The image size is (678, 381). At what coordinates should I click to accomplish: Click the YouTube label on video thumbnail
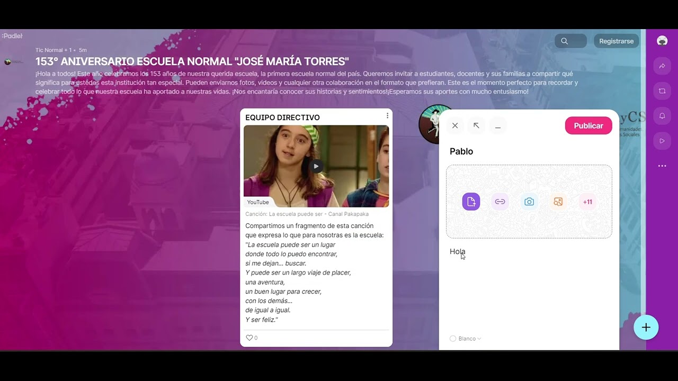[258, 202]
